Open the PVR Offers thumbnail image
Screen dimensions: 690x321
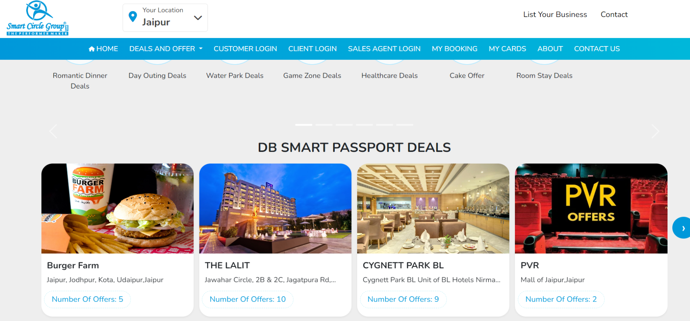point(591,209)
